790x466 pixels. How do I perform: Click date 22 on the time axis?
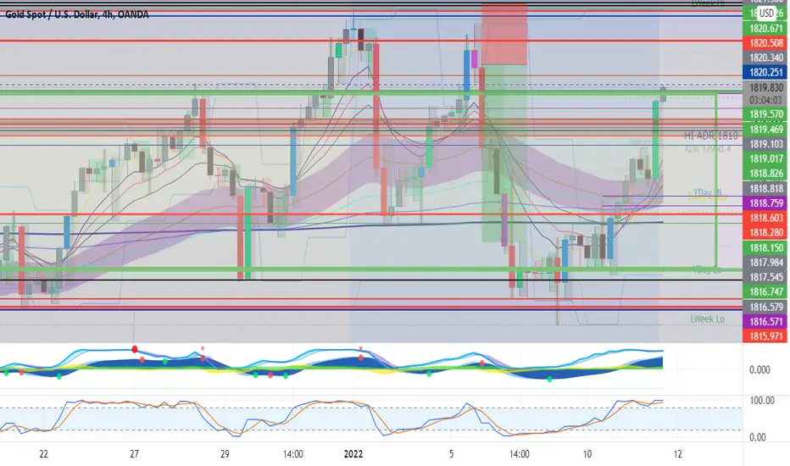pyautogui.click(x=44, y=454)
